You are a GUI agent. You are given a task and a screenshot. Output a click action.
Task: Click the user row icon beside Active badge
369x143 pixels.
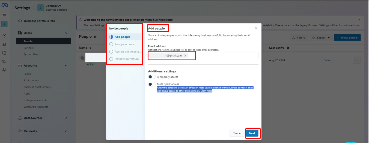(82, 58)
